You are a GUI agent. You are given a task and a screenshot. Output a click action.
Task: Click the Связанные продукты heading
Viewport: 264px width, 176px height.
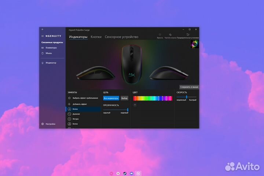[52, 43]
